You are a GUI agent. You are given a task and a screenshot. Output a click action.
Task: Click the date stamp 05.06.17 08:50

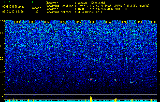pyautogui.click(x=13, y=12)
